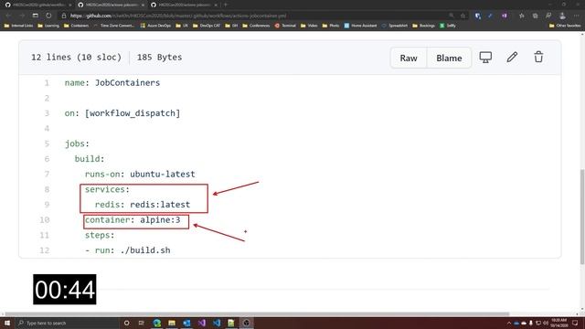Click the vertical page scrollbar thumb

click(582, 217)
